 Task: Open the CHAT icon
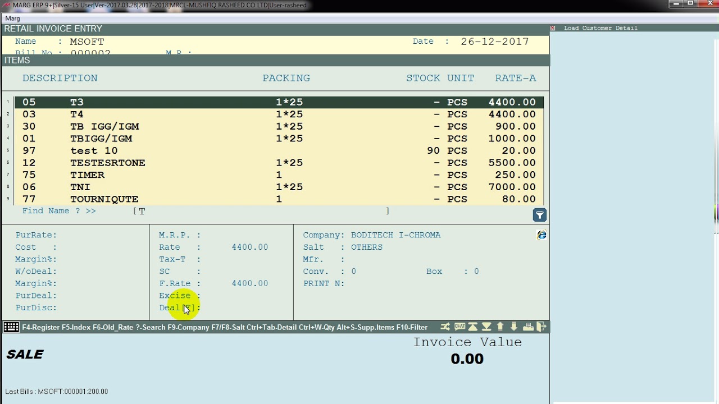coord(459,327)
